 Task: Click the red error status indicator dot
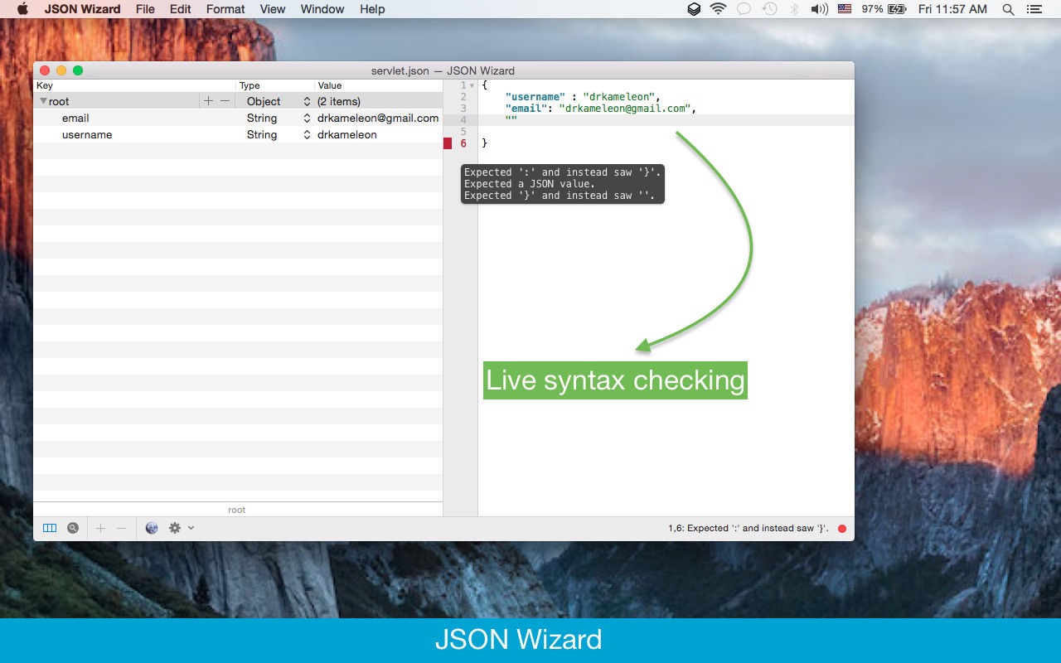[x=842, y=529]
